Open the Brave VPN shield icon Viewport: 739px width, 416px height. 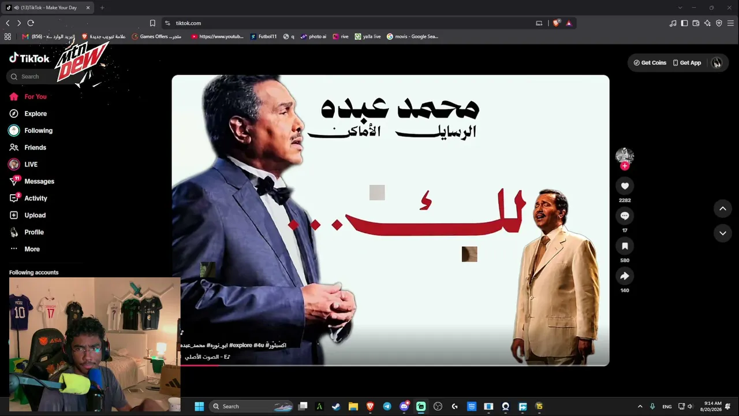pos(719,23)
